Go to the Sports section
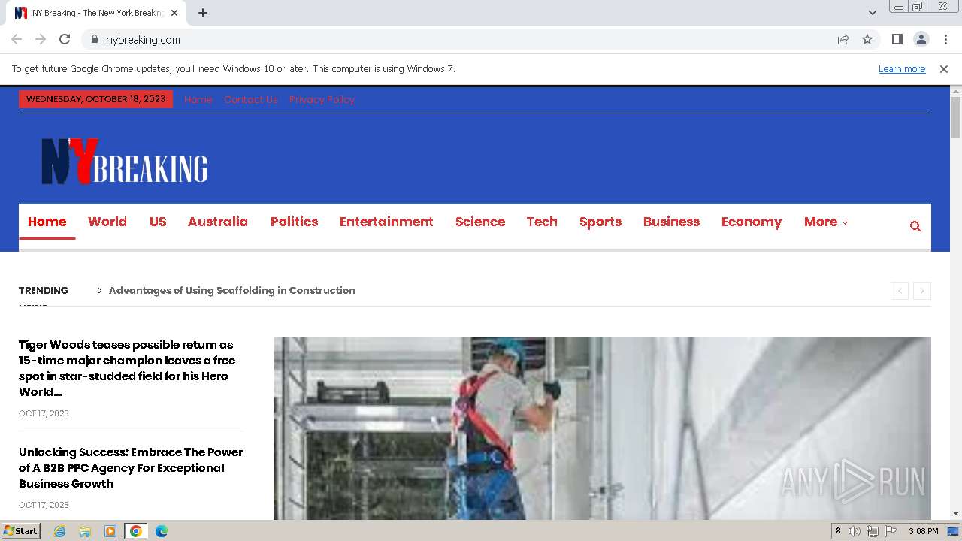The image size is (962, 541). click(x=600, y=222)
